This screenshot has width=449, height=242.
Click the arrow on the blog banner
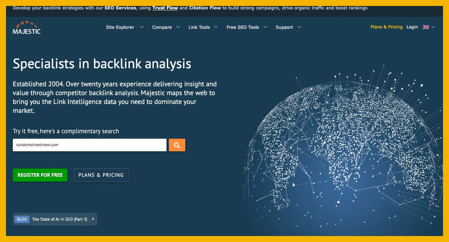tap(93, 219)
